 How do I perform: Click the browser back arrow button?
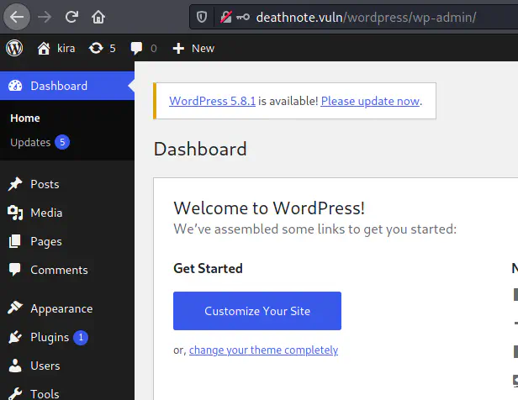(x=18, y=16)
